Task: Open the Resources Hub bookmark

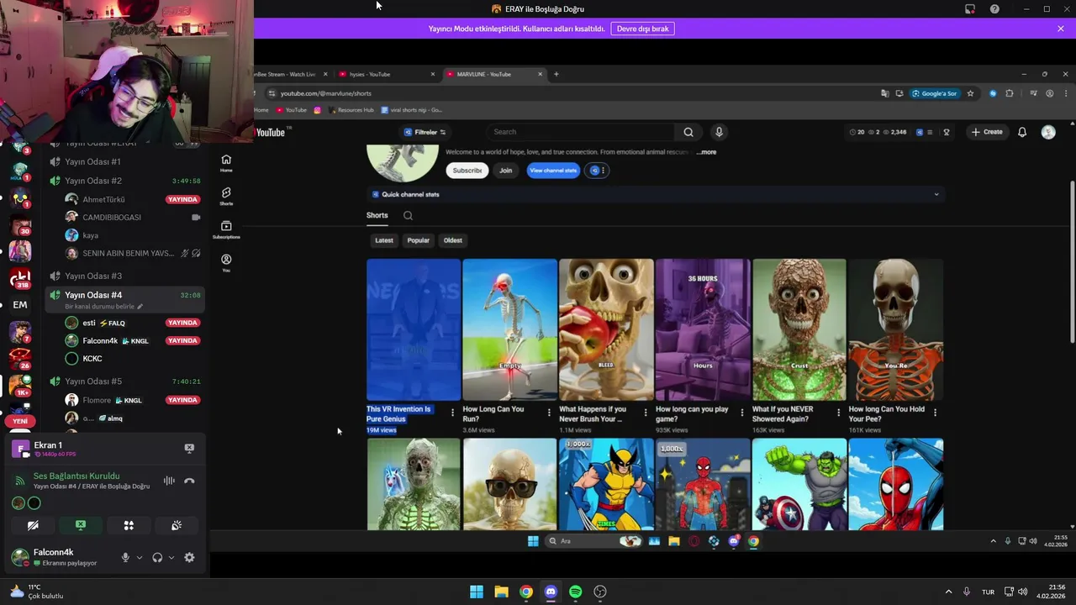Action: click(352, 110)
